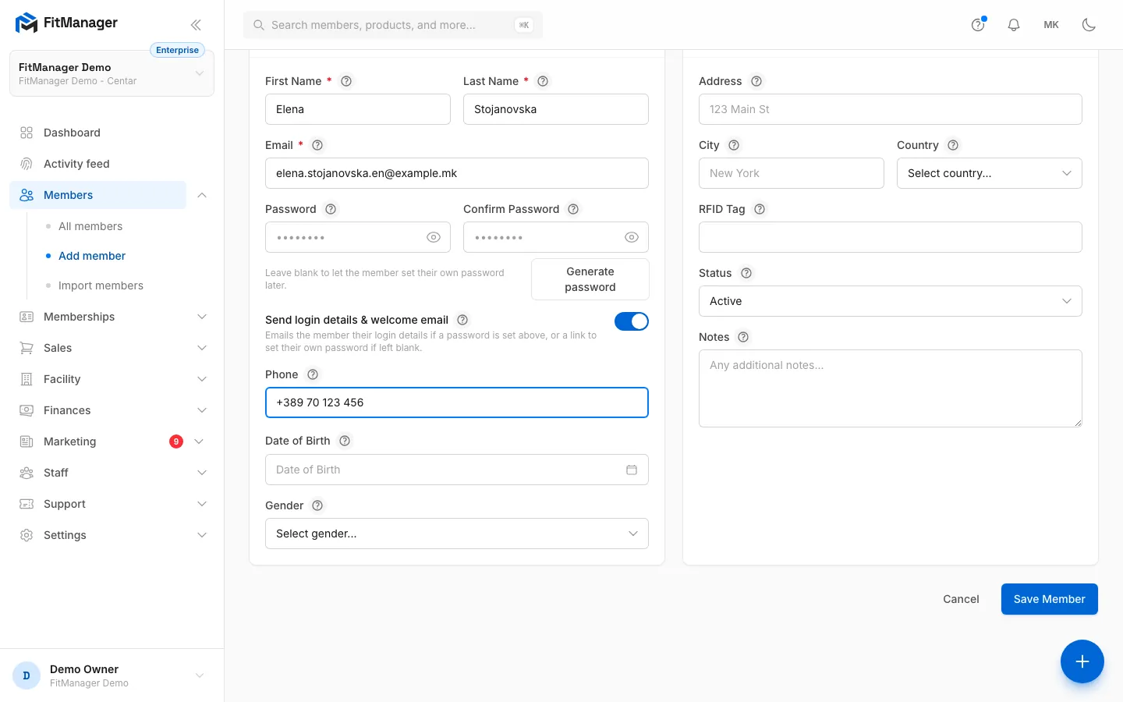Collapse the sidebar with double-chevron icon
This screenshot has height=702, width=1123.
196,25
